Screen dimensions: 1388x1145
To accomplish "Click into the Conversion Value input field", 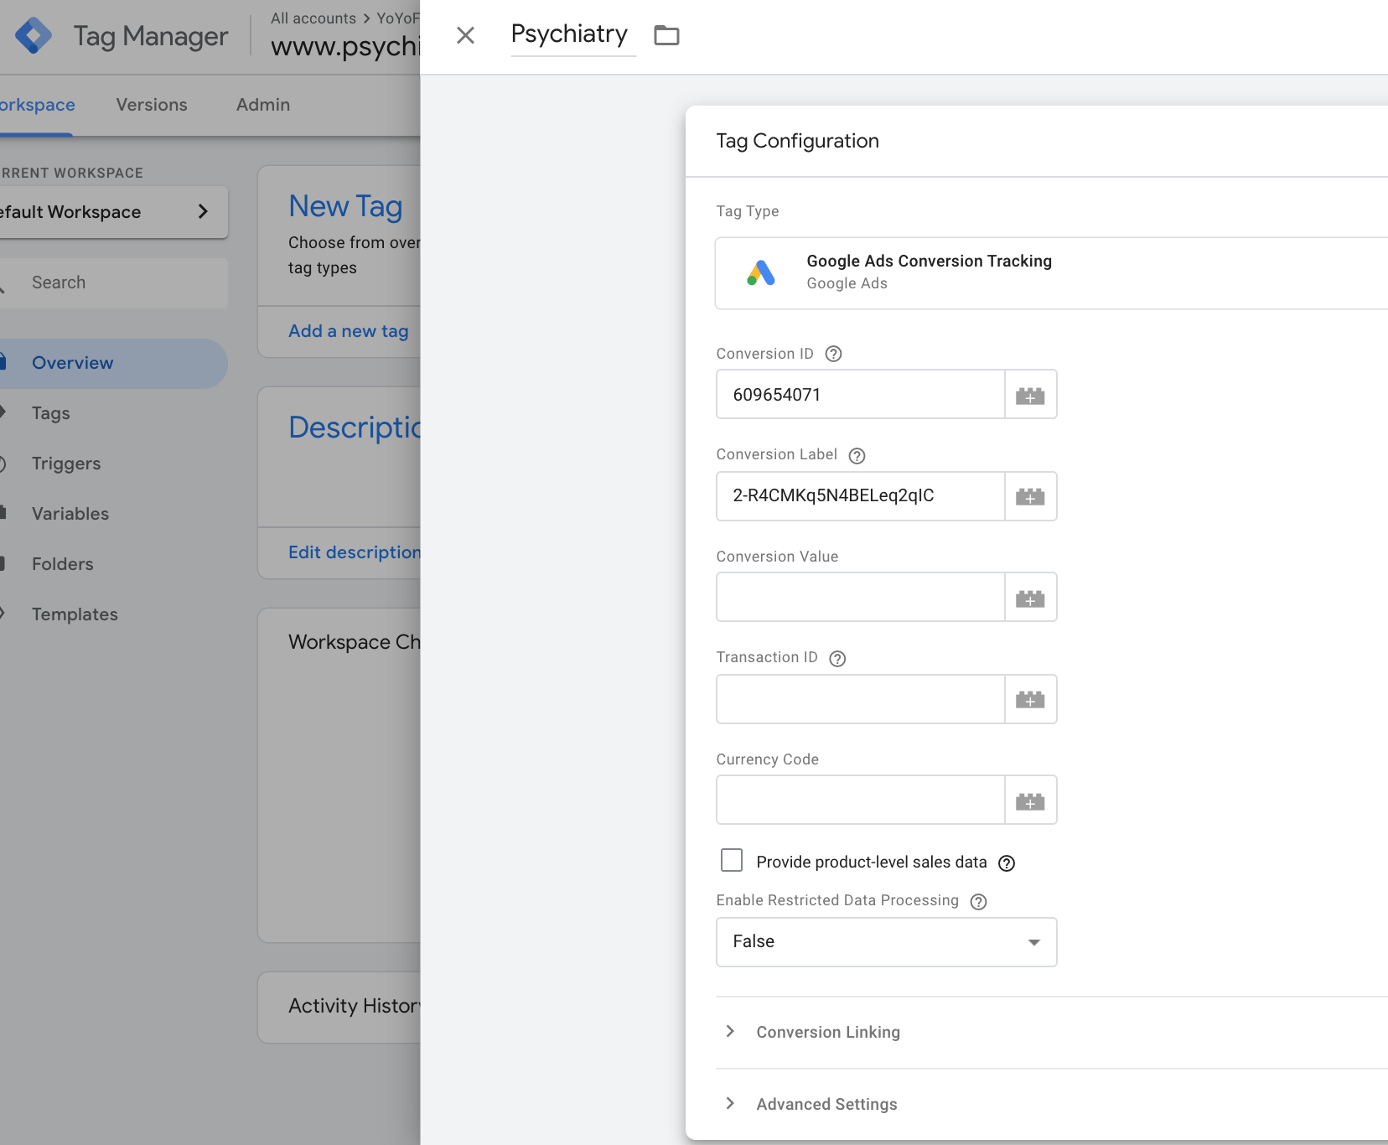I will 860,598.
